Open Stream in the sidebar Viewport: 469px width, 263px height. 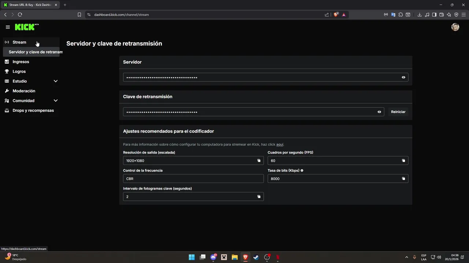[x=31, y=42]
